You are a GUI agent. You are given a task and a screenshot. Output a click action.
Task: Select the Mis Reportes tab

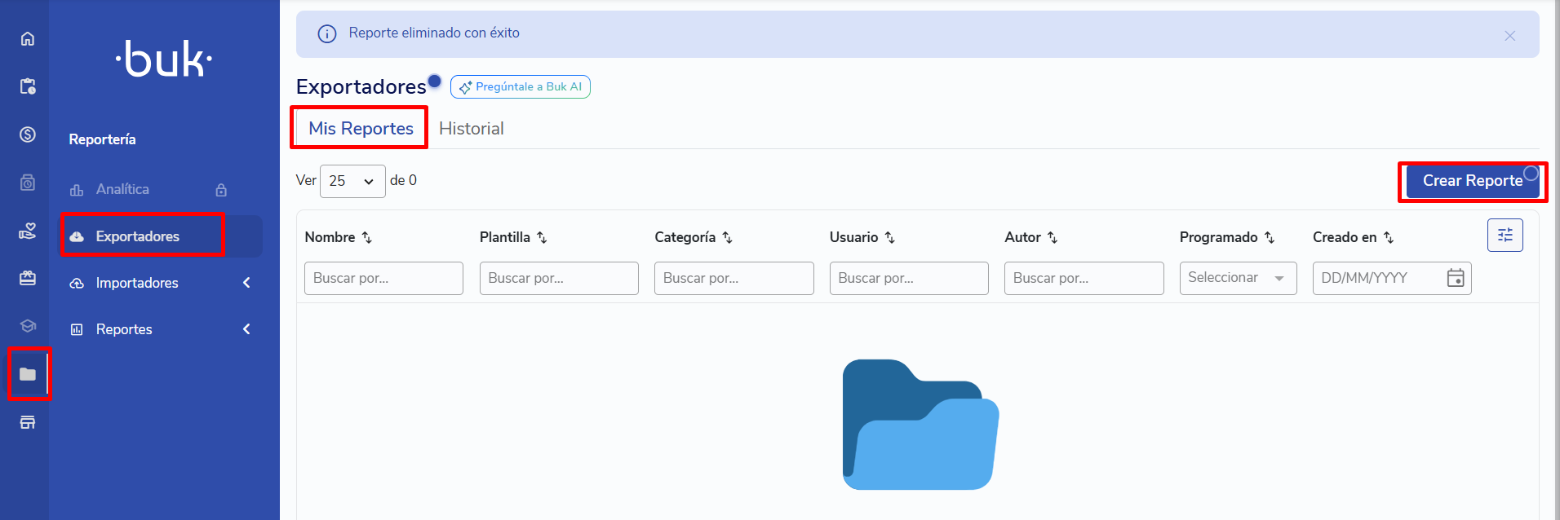point(361,129)
